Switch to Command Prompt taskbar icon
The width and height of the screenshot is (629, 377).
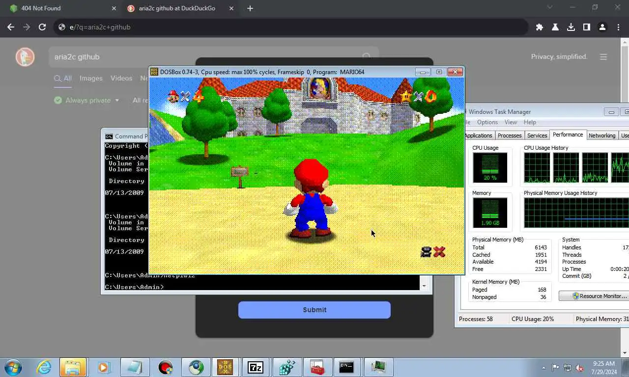[346, 367]
